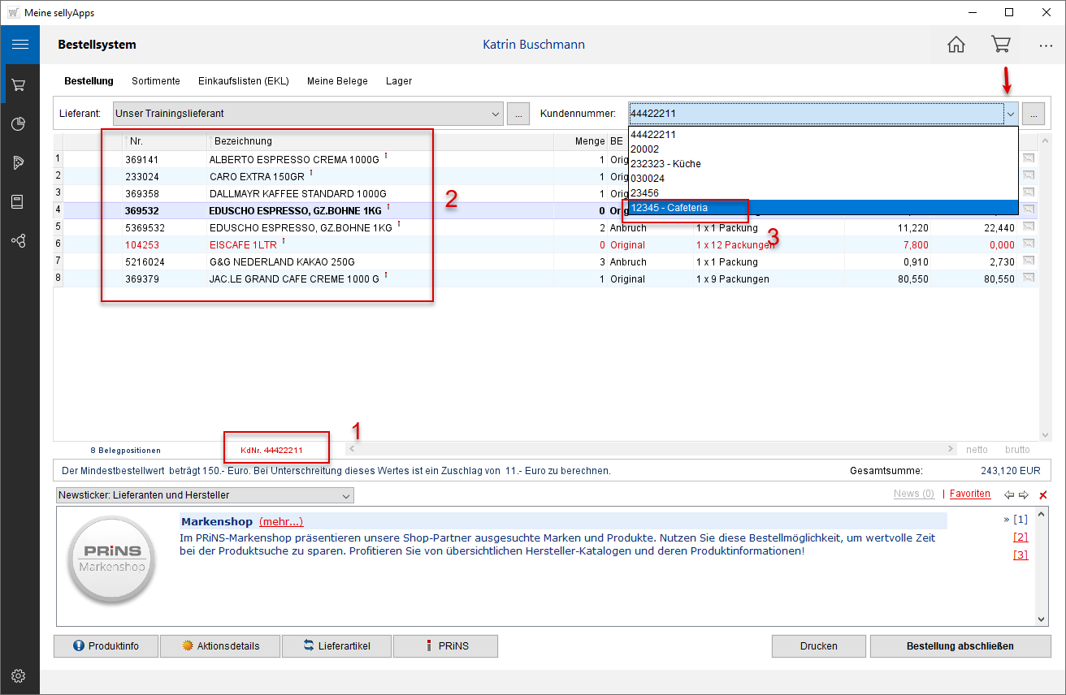Screen dimensions: 1066x695
Task: Open the shopping cart in top-right header
Action: coord(1000,45)
